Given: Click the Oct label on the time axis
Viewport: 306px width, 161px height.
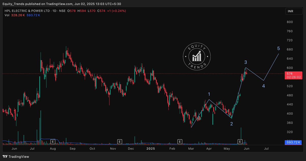Looking at the screenshot, I should [92, 148].
